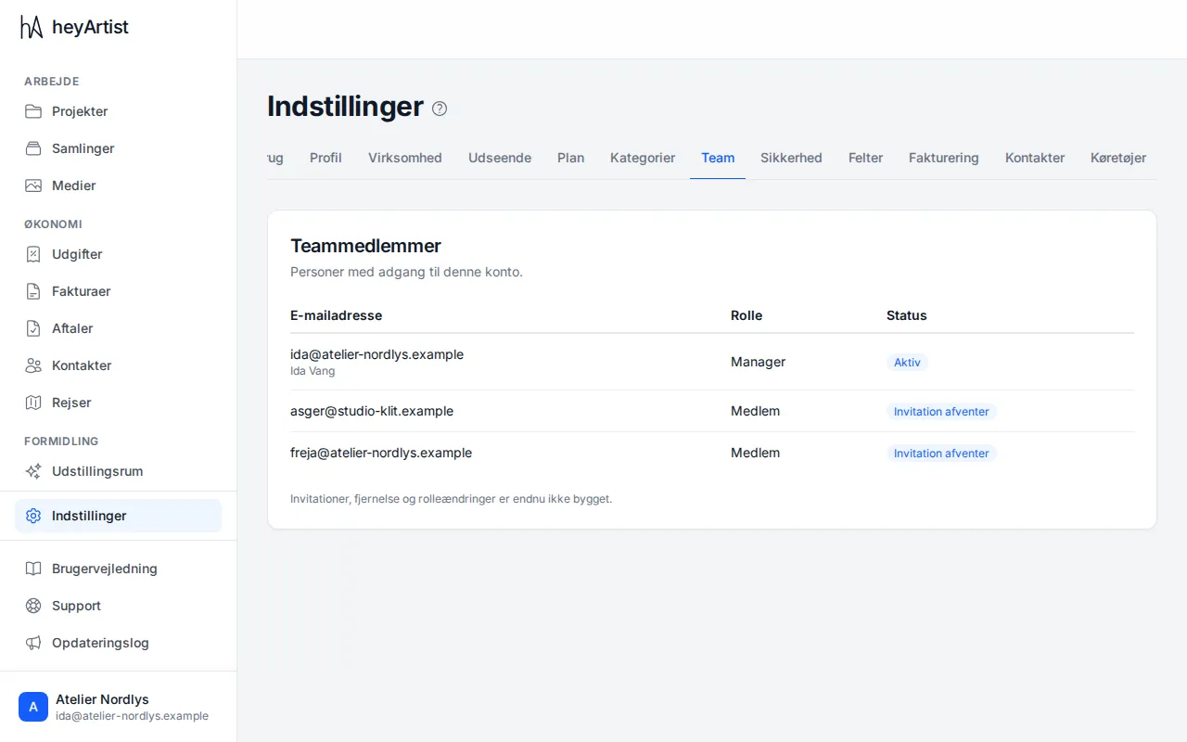Viewport: 1187px width, 742px height.
Task: Click the Teammedlemmer heading
Action: coord(365,246)
